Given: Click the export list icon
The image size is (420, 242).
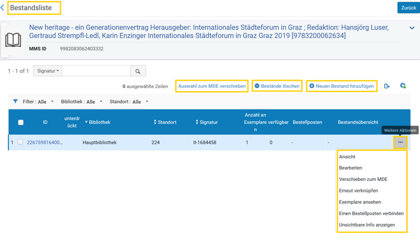Looking at the screenshot, I should (x=387, y=86).
